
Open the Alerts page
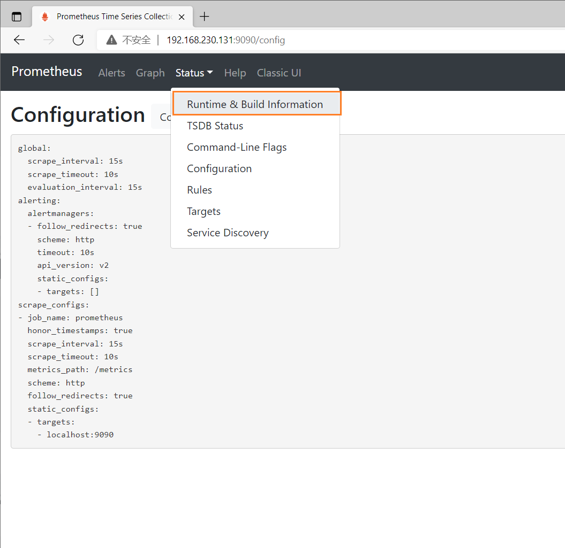112,73
